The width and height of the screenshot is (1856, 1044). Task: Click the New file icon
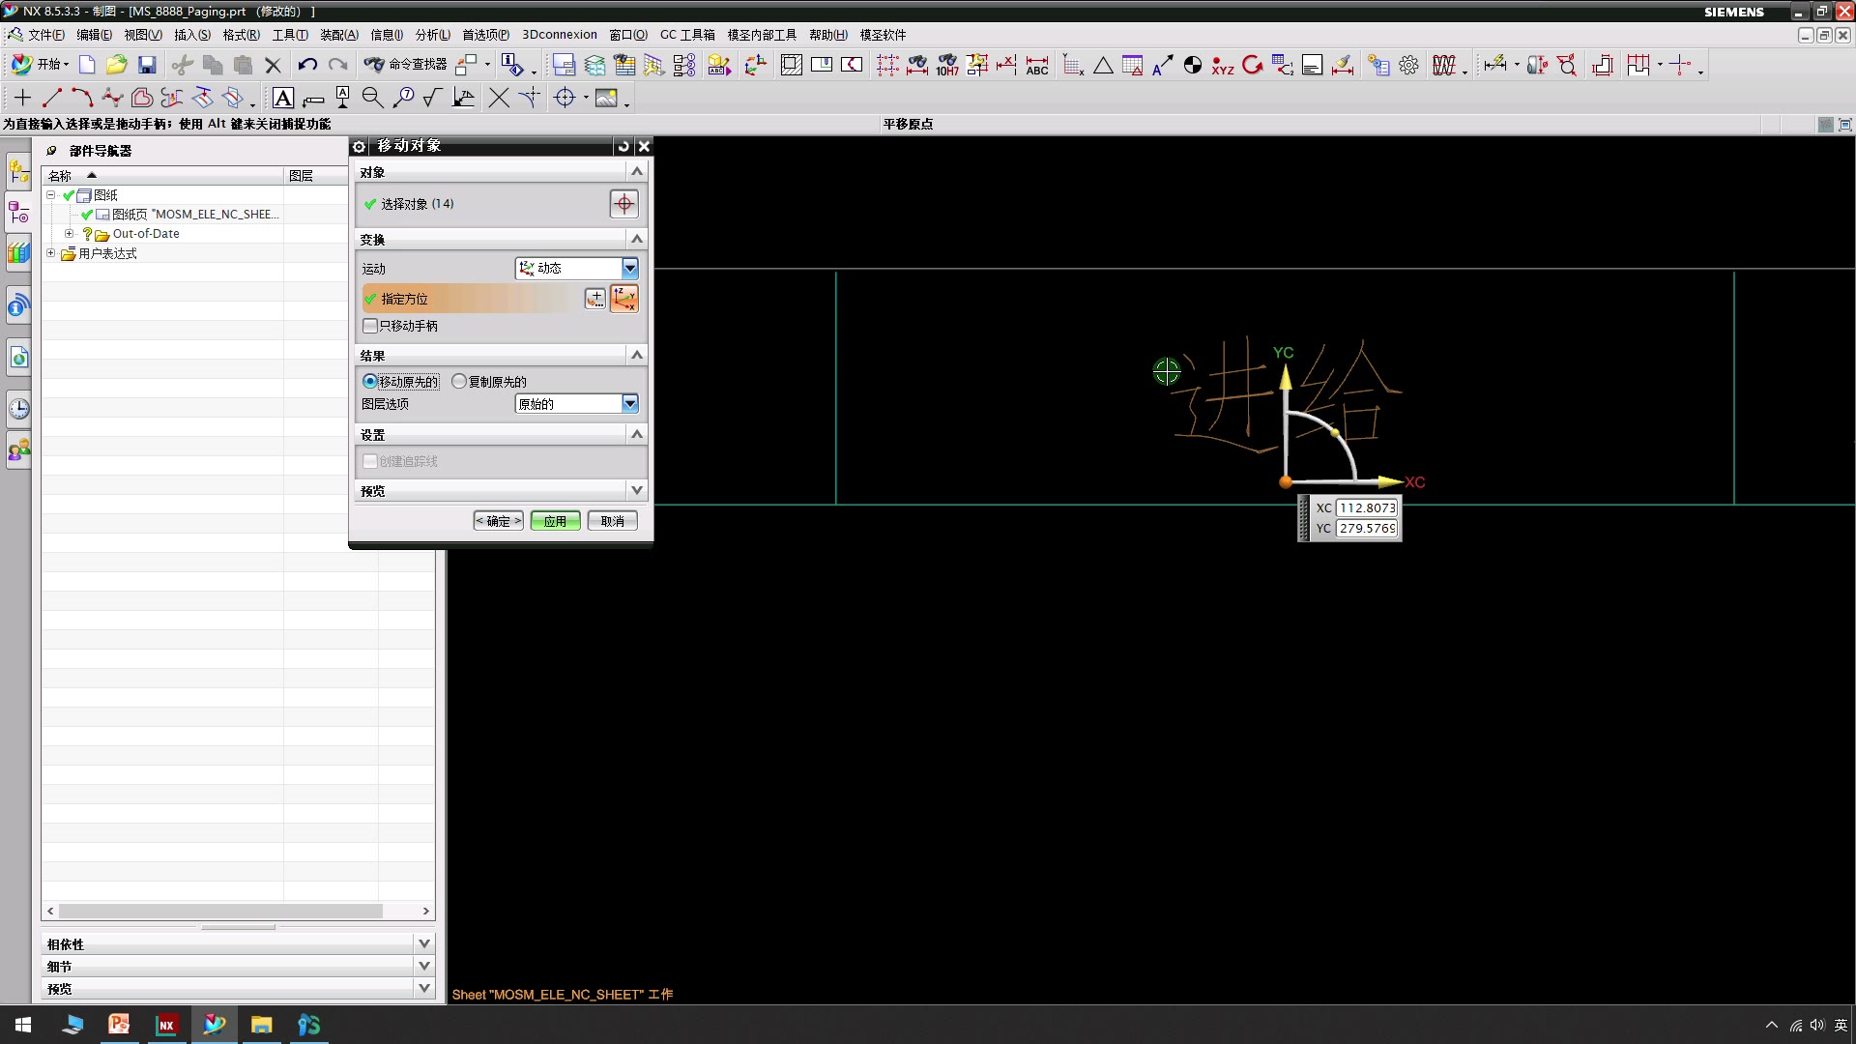coord(87,65)
